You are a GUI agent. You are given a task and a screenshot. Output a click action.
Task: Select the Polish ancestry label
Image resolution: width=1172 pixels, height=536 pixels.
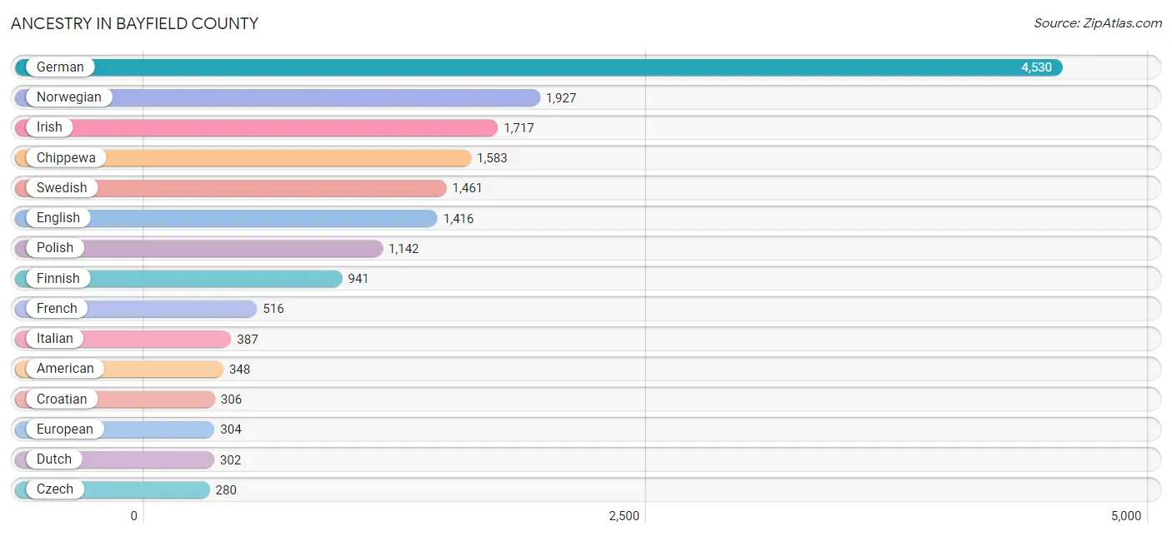pos(55,248)
